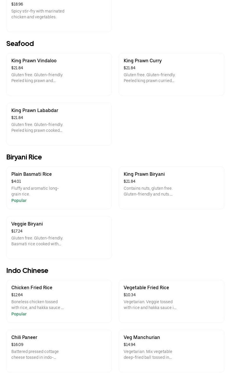The image size is (234, 380).
Task: Expand the Chili Paneer description text
Action: [35, 354]
